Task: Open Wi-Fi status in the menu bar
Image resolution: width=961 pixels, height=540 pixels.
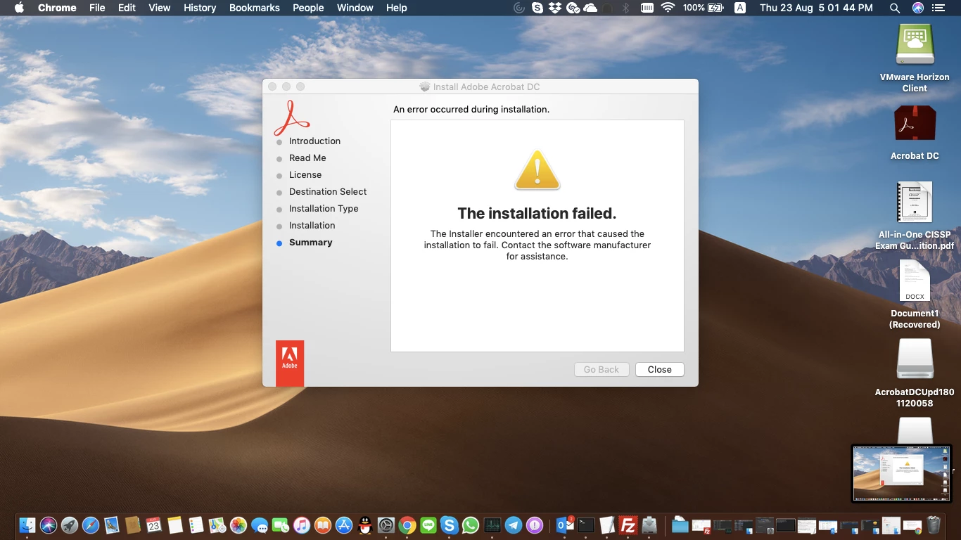Action: pos(668,8)
